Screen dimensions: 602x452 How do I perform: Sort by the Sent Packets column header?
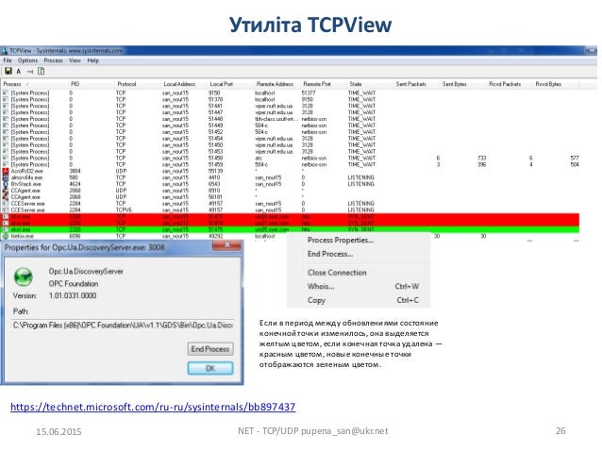pyautogui.click(x=410, y=84)
